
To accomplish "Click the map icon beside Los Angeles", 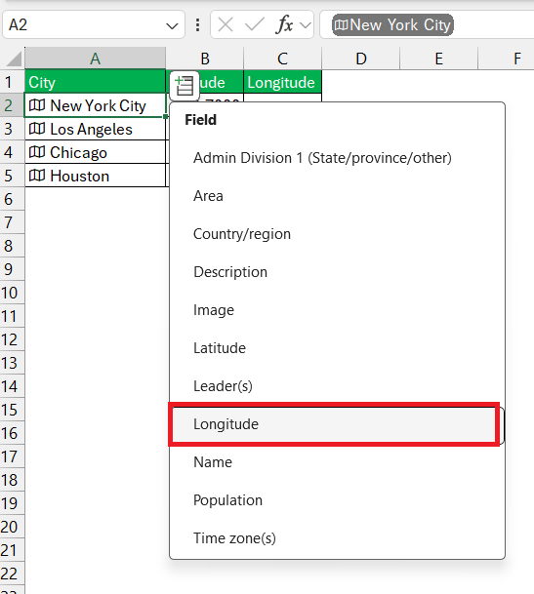I will pos(37,129).
